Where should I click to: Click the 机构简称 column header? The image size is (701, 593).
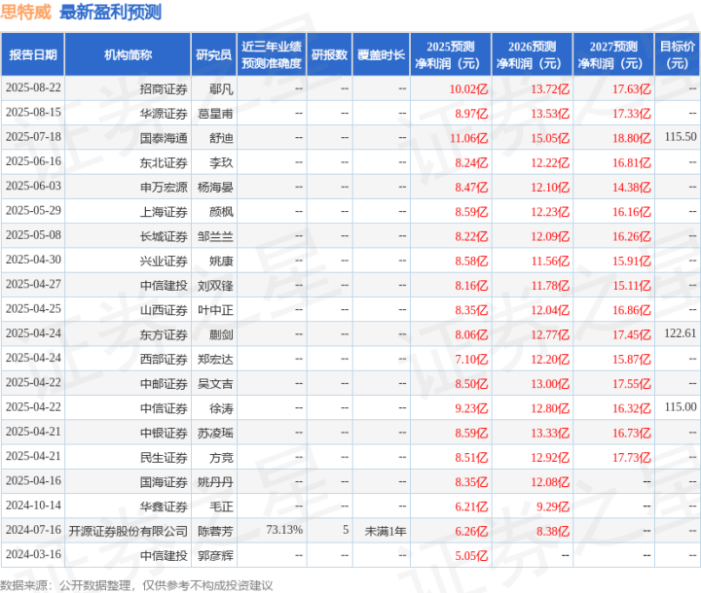point(128,54)
